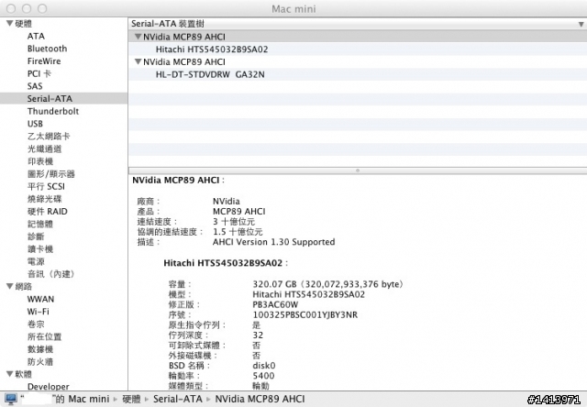Click the computer icon in path bar
The width and height of the screenshot is (587, 407).
tap(10, 399)
